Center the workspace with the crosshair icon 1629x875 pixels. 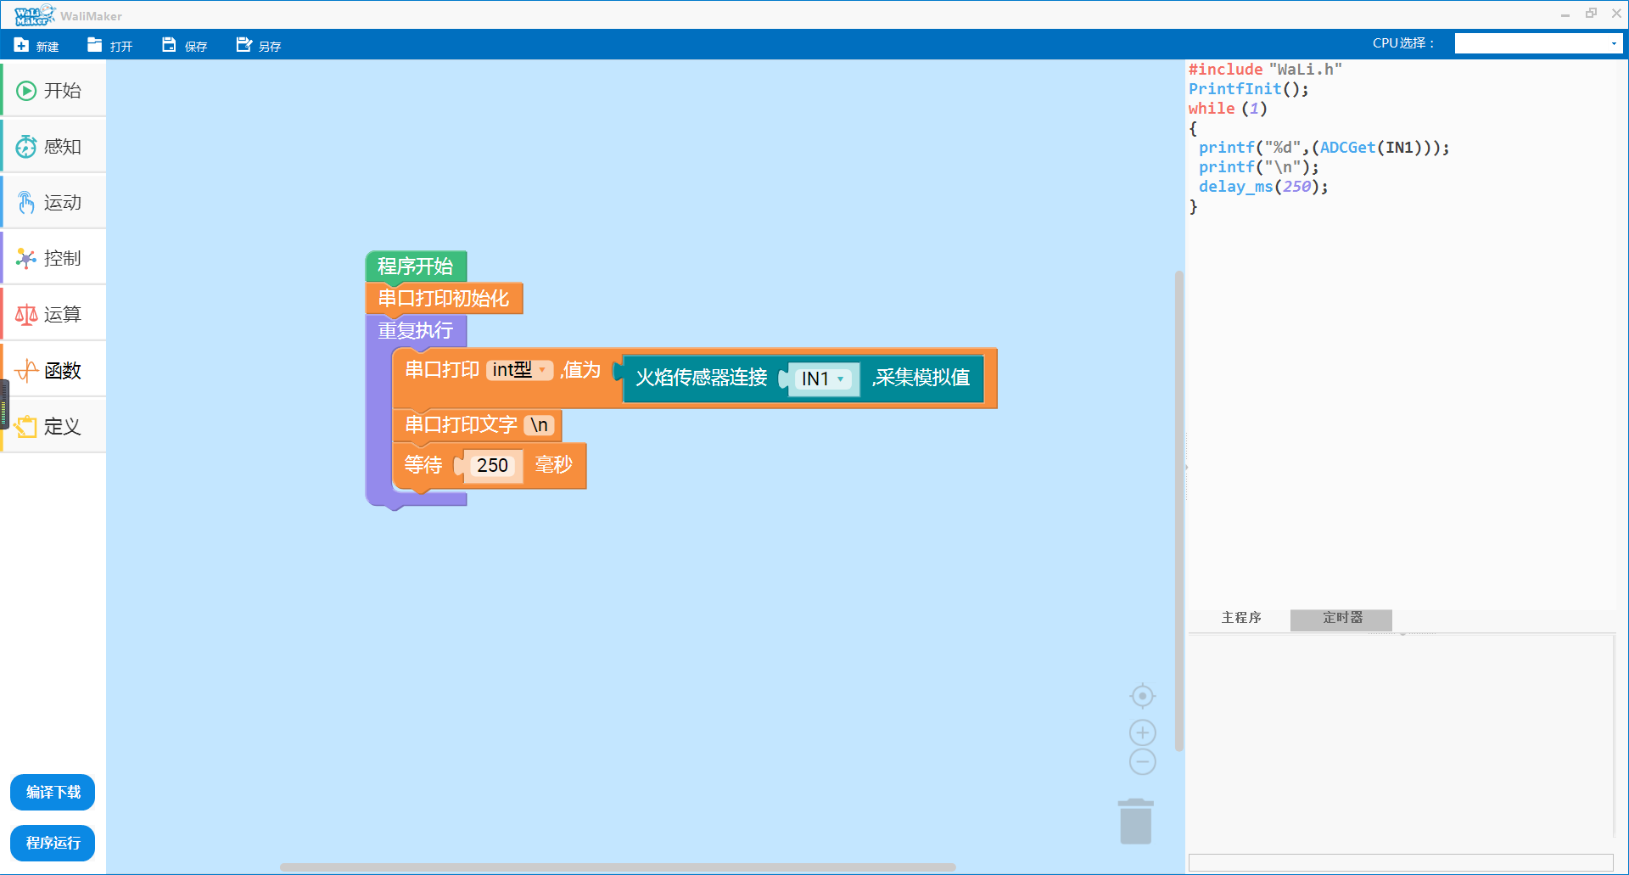pyautogui.click(x=1142, y=696)
